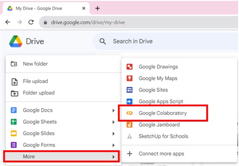This screenshot has height=166, width=239.
Task: Create a Google Drawings file
Action: pos(179,67)
